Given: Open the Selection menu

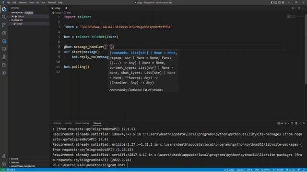Looking at the screenshot, I should pos(23,2).
